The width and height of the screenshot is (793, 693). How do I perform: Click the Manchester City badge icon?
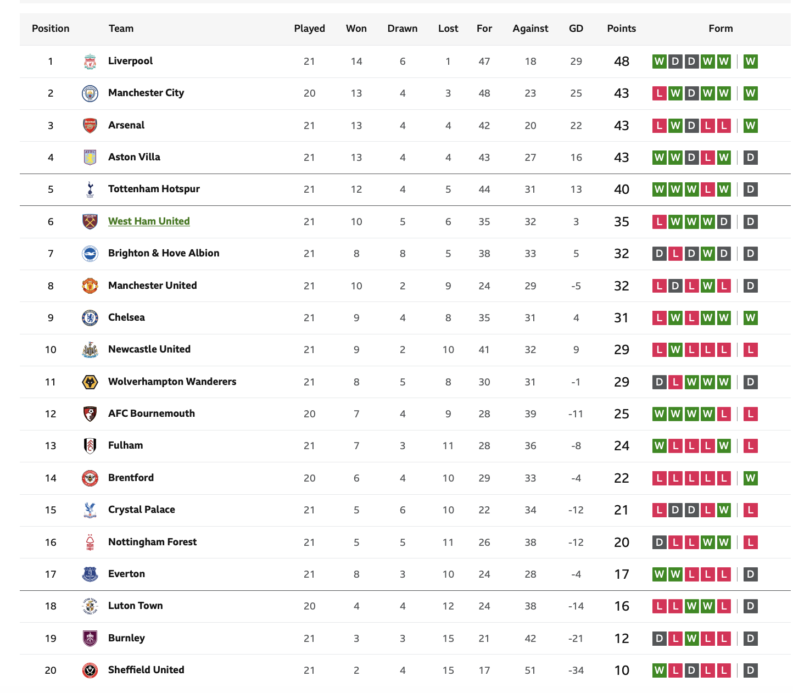(90, 93)
